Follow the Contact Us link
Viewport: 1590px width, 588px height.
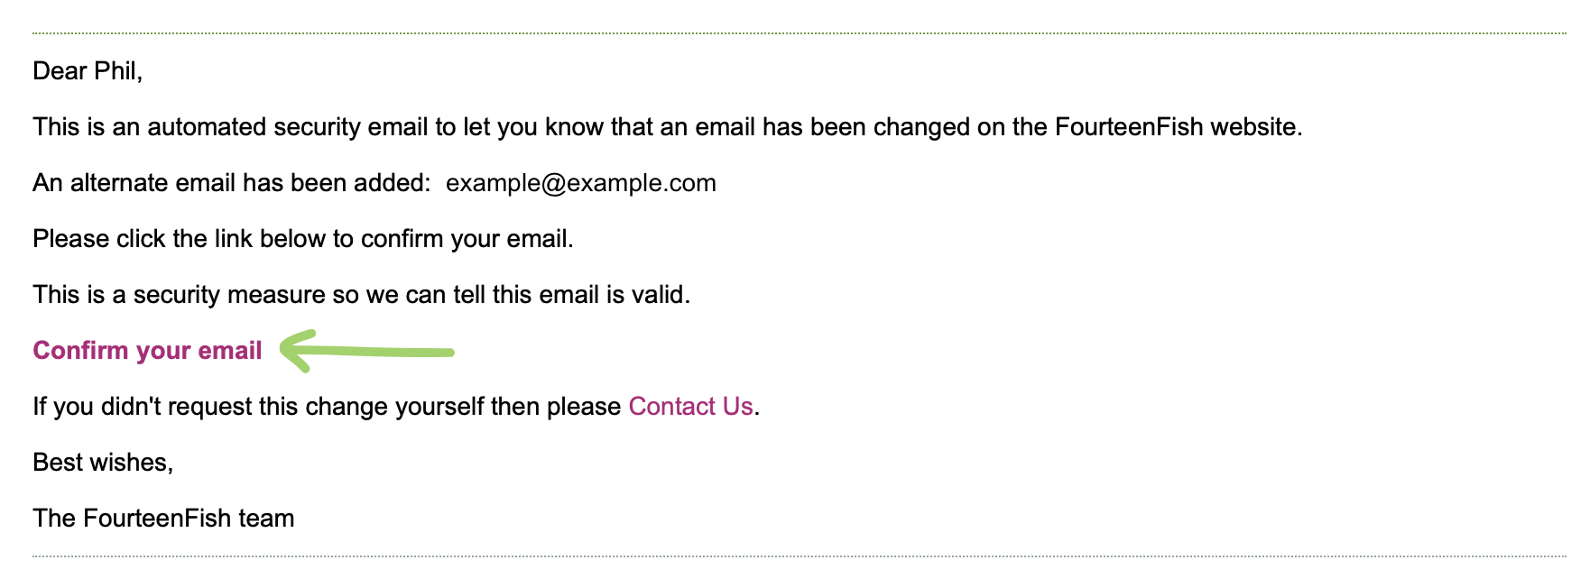[x=690, y=407]
